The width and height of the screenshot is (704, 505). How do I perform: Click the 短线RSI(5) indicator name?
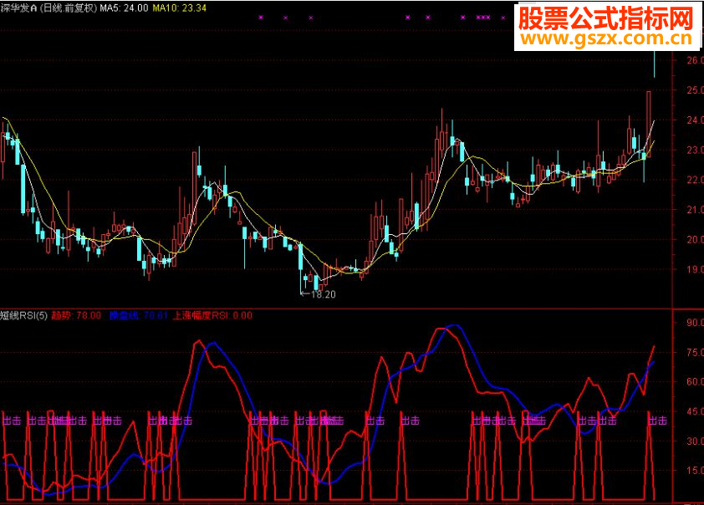pos(23,315)
